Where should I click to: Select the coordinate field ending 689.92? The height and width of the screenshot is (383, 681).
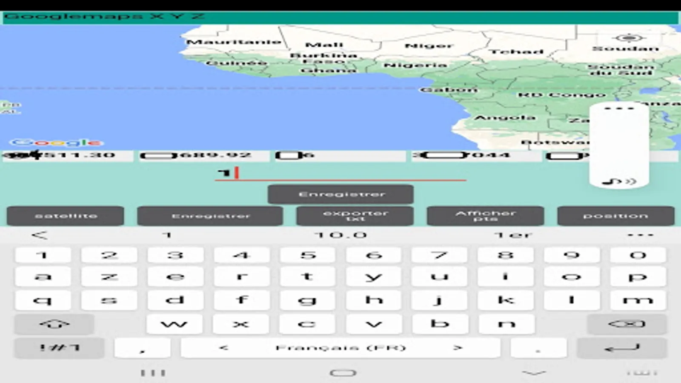[204, 156]
